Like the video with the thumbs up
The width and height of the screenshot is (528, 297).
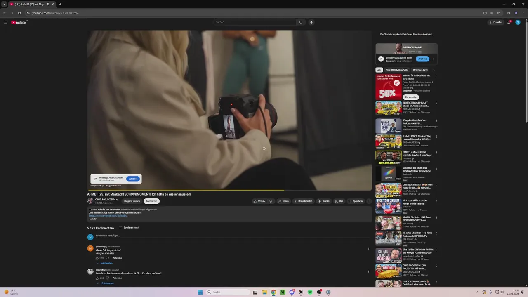coord(259,201)
